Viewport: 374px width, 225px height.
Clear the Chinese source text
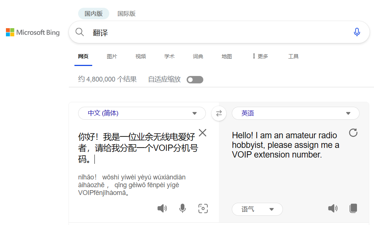tap(203, 133)
